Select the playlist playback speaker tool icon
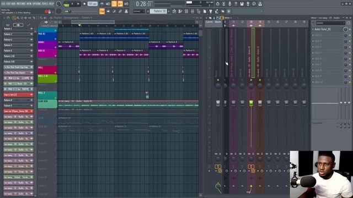This screenshot has width=353, height=198. (x=45, y=18)
